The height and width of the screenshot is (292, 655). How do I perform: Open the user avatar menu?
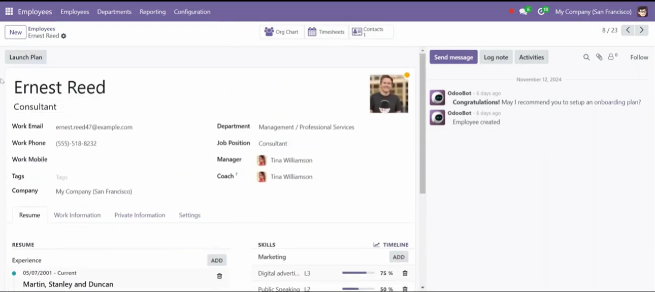point(642,11)
